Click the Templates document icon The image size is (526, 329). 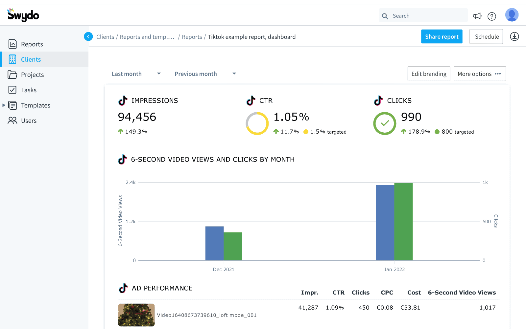(x=12, y=105)
